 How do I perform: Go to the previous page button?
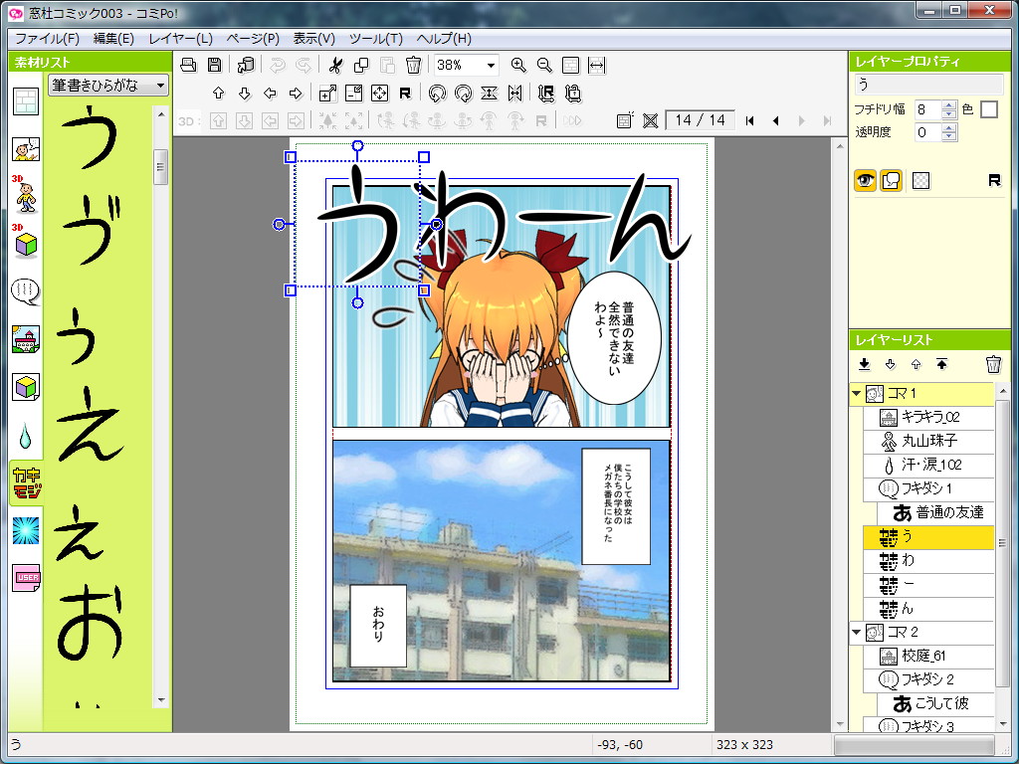tap(776, 120)
